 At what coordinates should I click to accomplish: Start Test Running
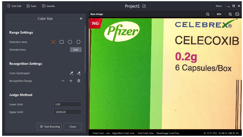point(49,126)
